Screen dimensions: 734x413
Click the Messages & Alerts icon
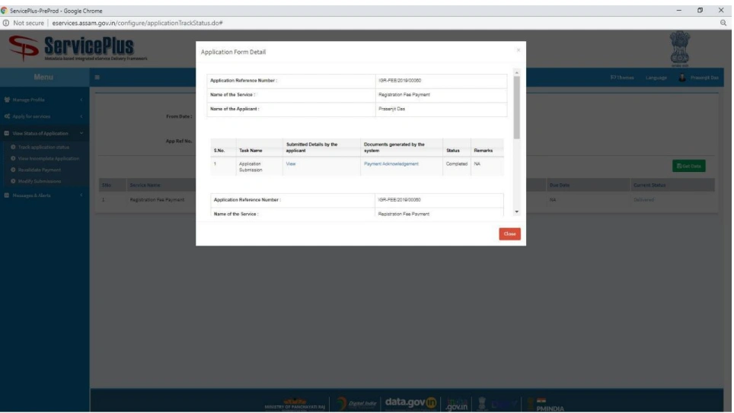[x=7, y=195]
